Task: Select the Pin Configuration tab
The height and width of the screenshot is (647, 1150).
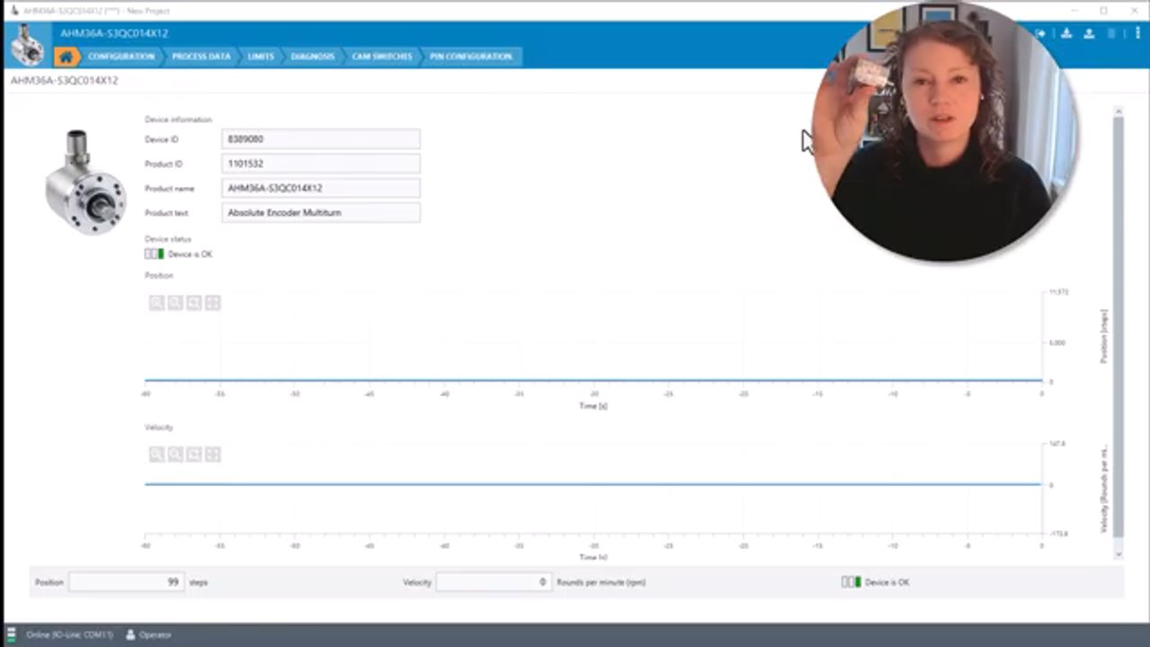Action: (471, 57)
